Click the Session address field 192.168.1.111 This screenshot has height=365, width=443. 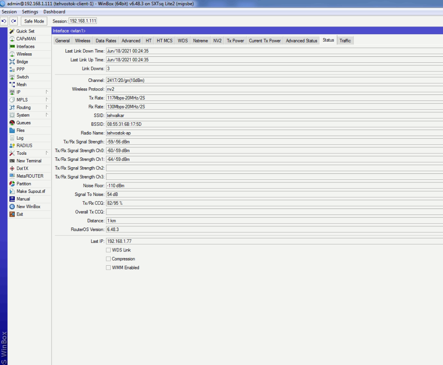(x=83, y=21)
